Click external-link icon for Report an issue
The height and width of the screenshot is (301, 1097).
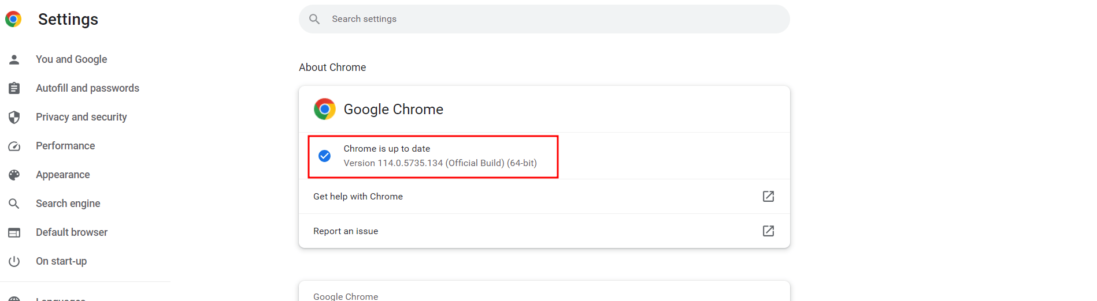768,231
